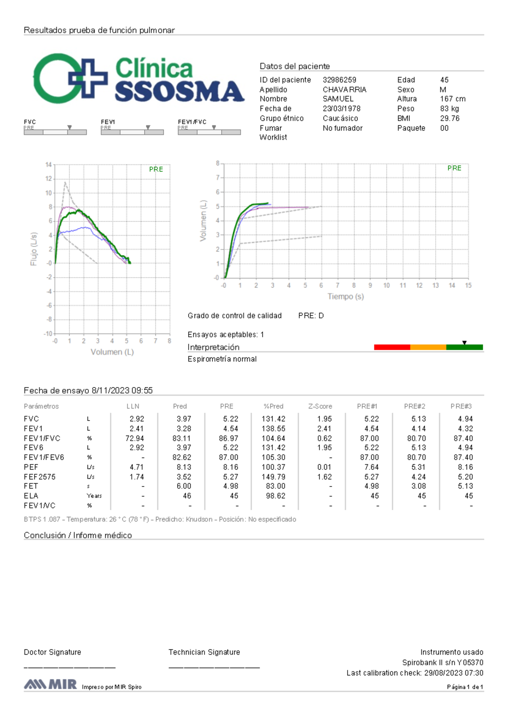
Task: Click the PRE#1 column header
Action: 367,406
